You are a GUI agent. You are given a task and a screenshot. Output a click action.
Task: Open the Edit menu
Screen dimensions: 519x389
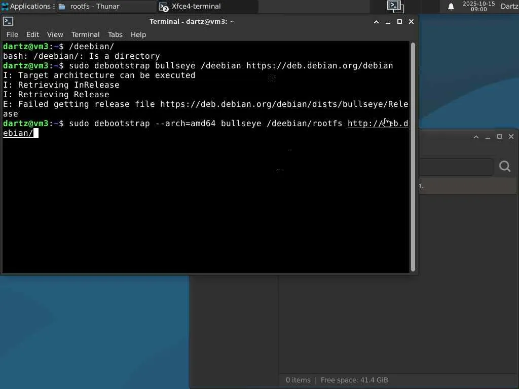point(32,34)
